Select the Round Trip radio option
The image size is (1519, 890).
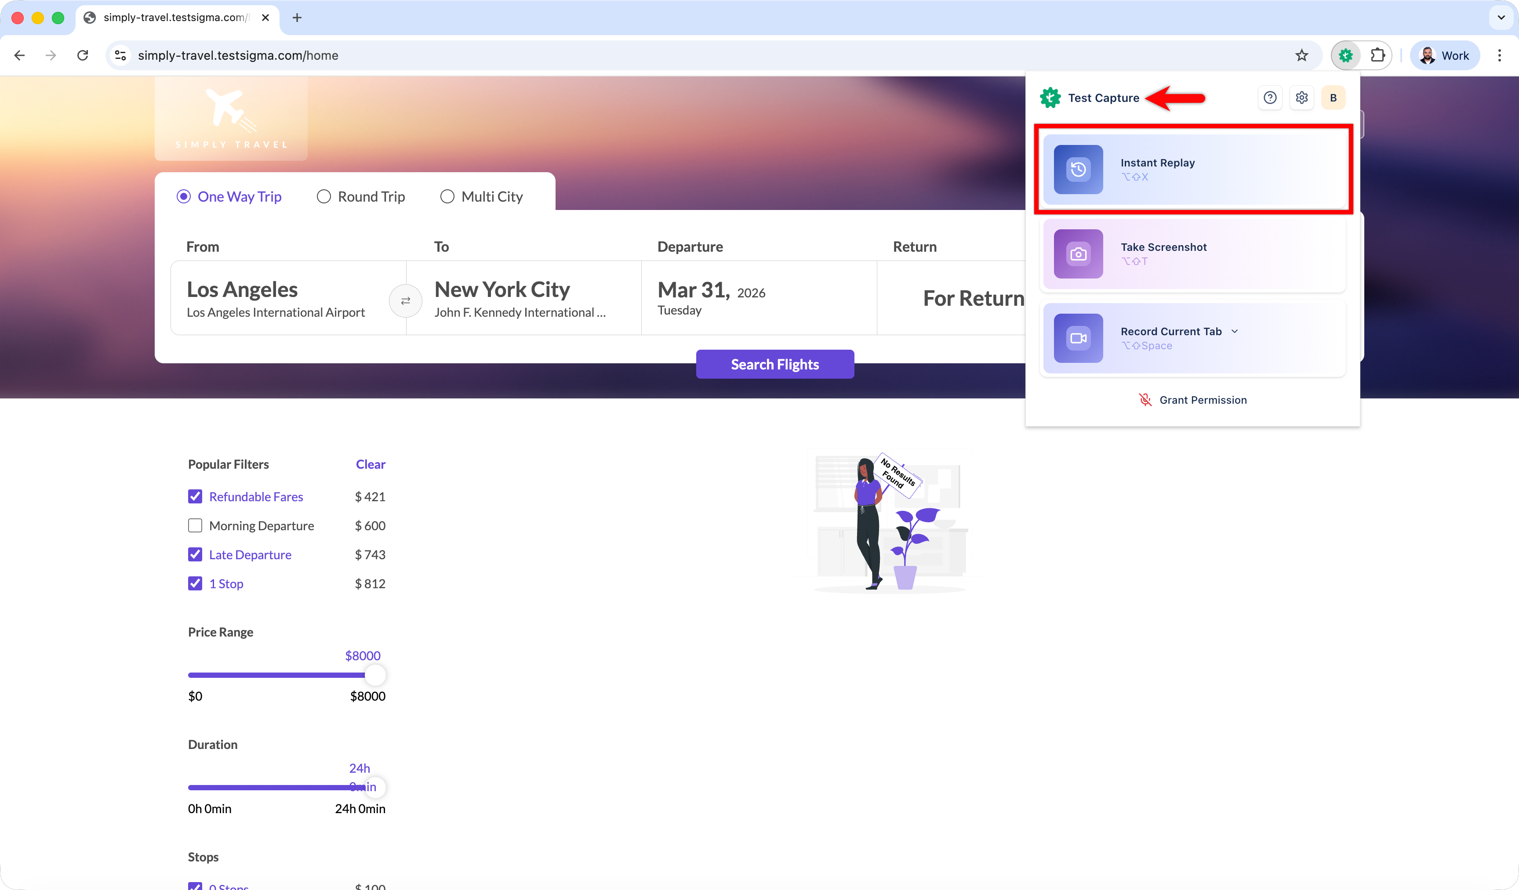[x=323, y=196]
